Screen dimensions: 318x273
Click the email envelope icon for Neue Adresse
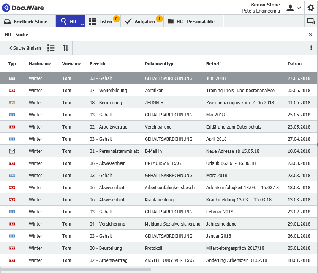tap(12, 151)
